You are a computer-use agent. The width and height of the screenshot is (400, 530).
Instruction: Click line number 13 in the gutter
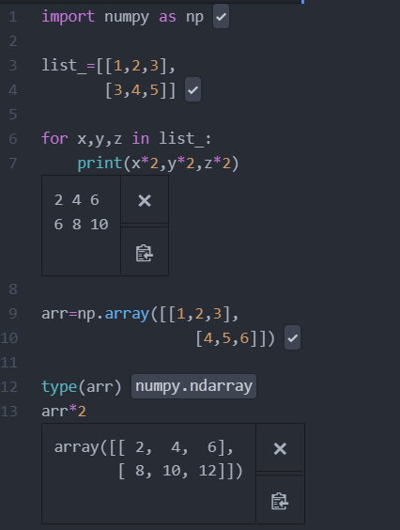click(9, 412)
